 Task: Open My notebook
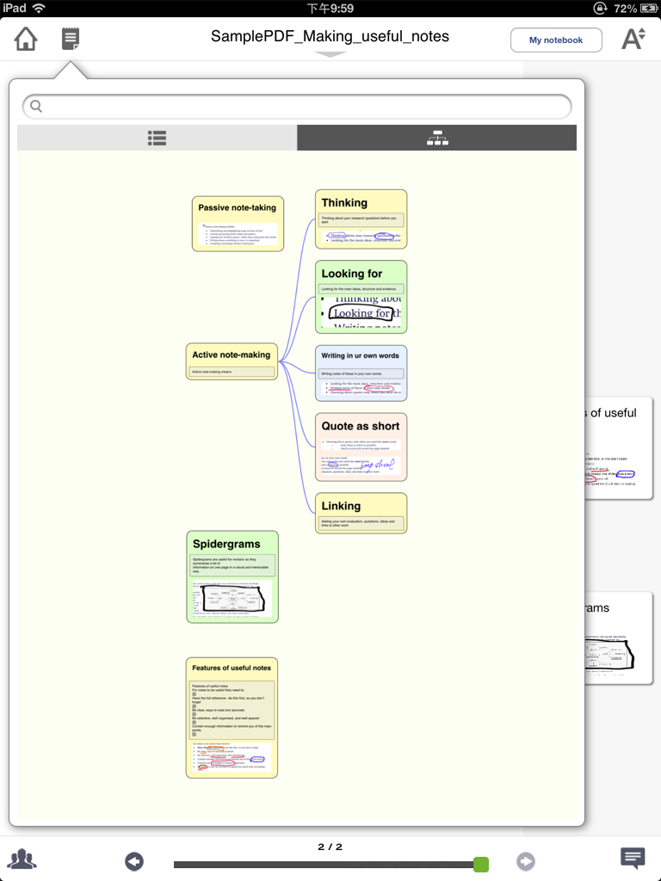[555, 40]
